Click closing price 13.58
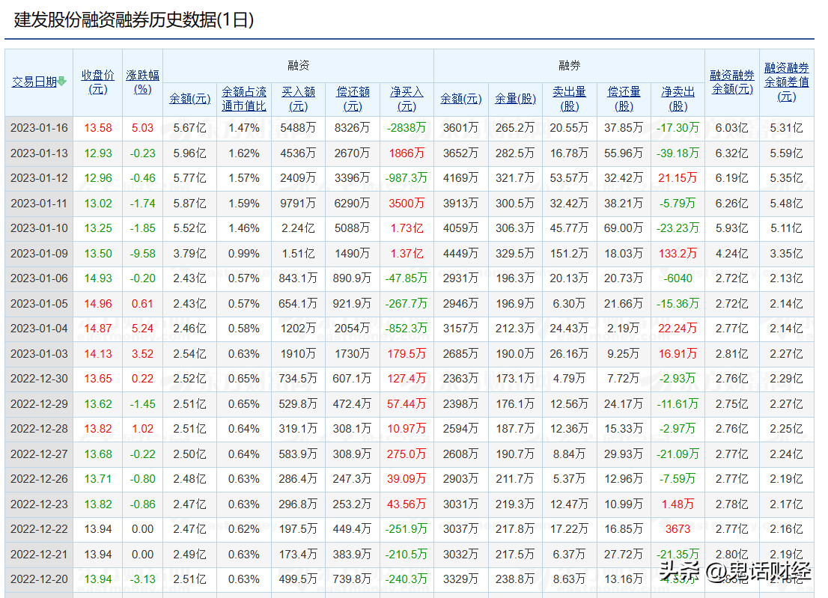This screenshot has width=828, height=598. tap(97, 128)
